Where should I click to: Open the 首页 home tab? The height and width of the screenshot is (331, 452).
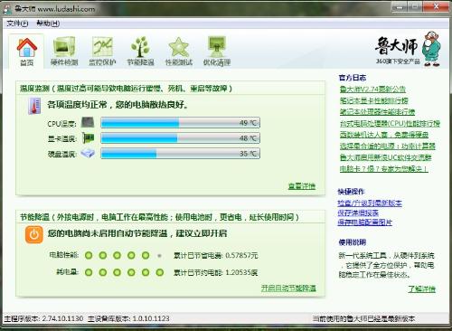(x=26, y=52)
